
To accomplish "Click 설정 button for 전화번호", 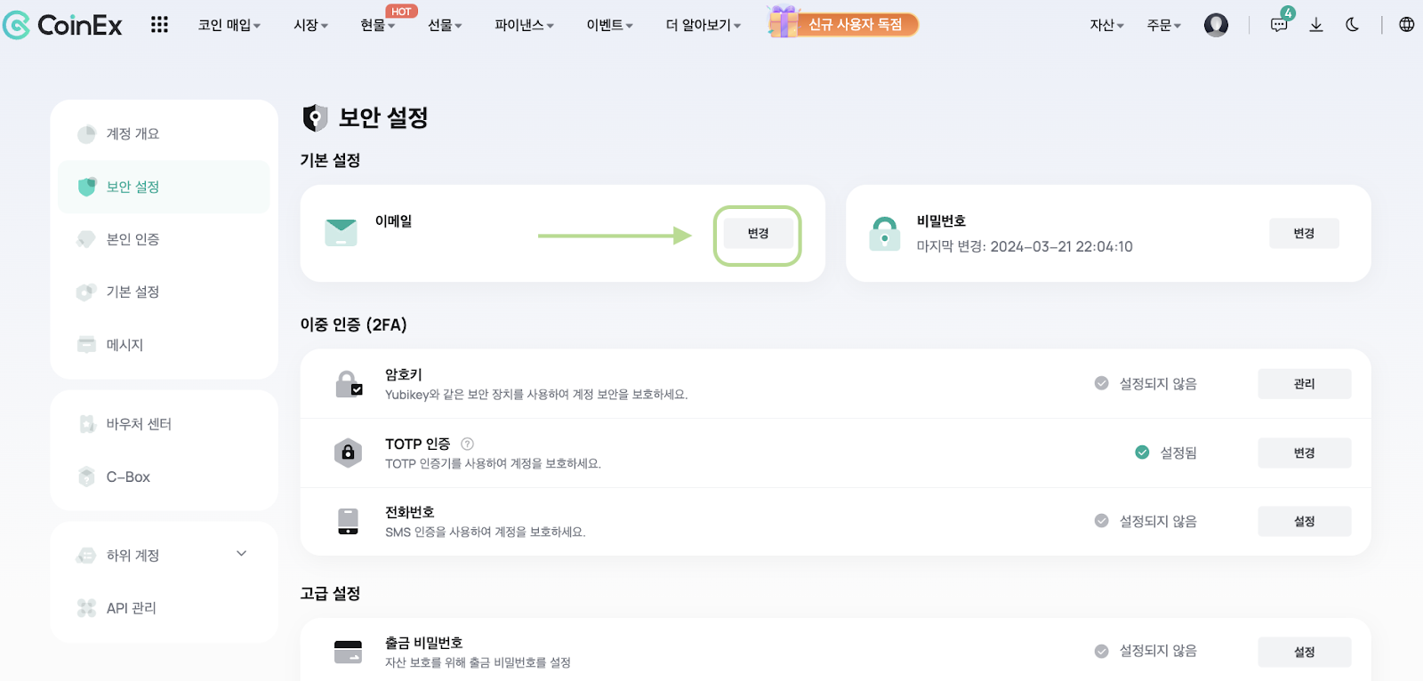I will click(1305, 522).
